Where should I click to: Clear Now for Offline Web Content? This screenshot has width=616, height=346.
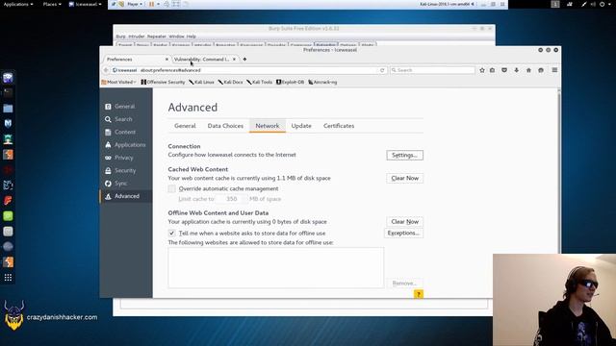pos(404,222)
